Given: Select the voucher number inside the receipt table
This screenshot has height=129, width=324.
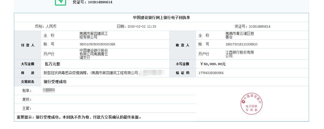Looking at the screenshot, I should click(259, 26).
